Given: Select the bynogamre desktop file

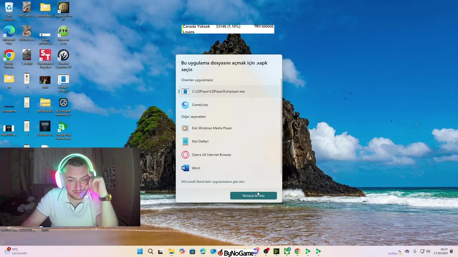Looking at the screenshot, I should click(x=9, y=108).
